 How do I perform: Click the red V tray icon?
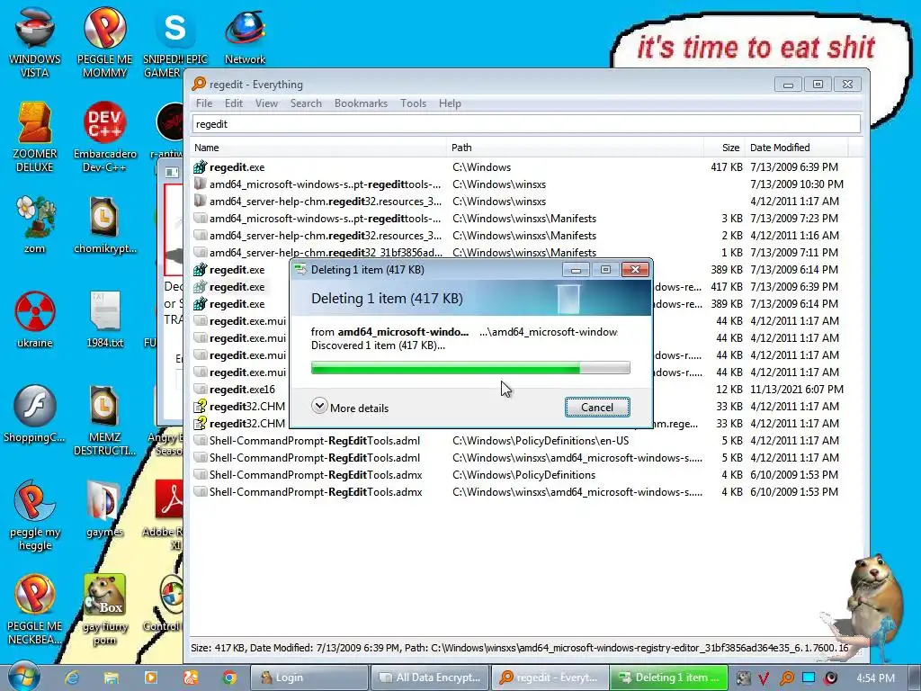pos(764,678)
